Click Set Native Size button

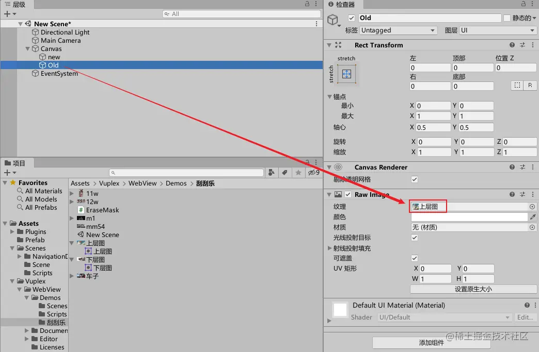(x=473, y=289)
